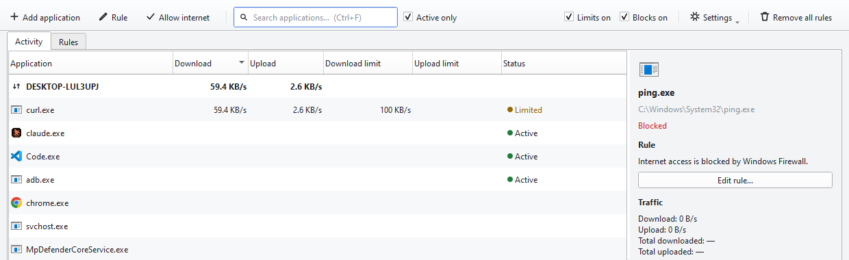The width and height of the screenshot is (849, 260).
Task: Click the C:\Windows\System32\ping.exe path text
Action: coord(696,109)
